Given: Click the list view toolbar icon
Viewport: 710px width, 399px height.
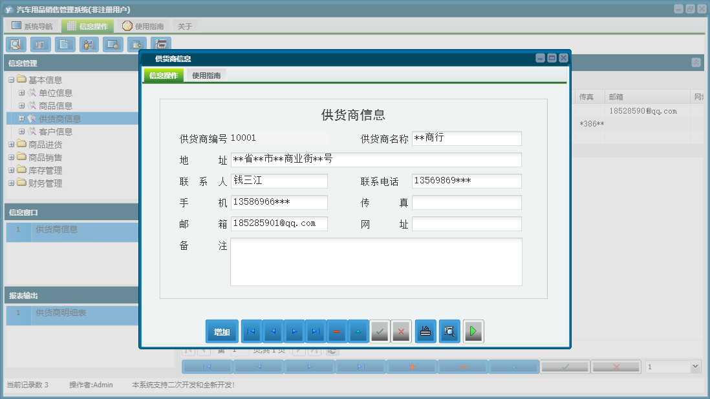Looking at the screenshot, I should click(40, 45).
